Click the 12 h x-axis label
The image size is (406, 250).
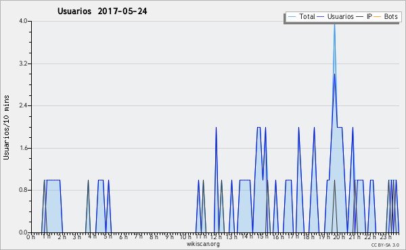(x=216, y=236)
